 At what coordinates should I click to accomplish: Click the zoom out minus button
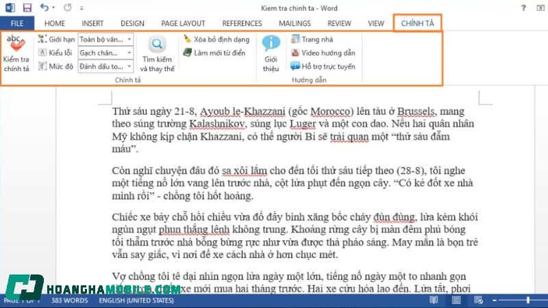(x=495, y=300)
